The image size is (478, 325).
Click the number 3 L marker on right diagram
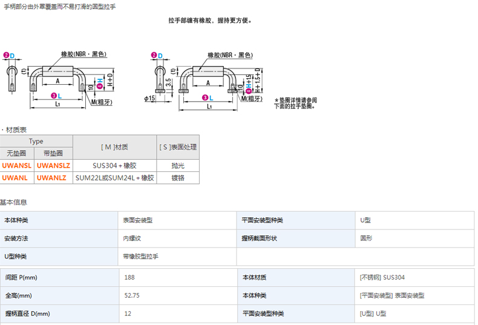(x=205, y=97)
